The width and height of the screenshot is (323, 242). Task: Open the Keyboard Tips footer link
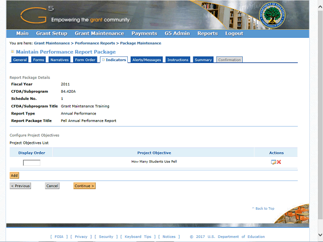(138, 236)
